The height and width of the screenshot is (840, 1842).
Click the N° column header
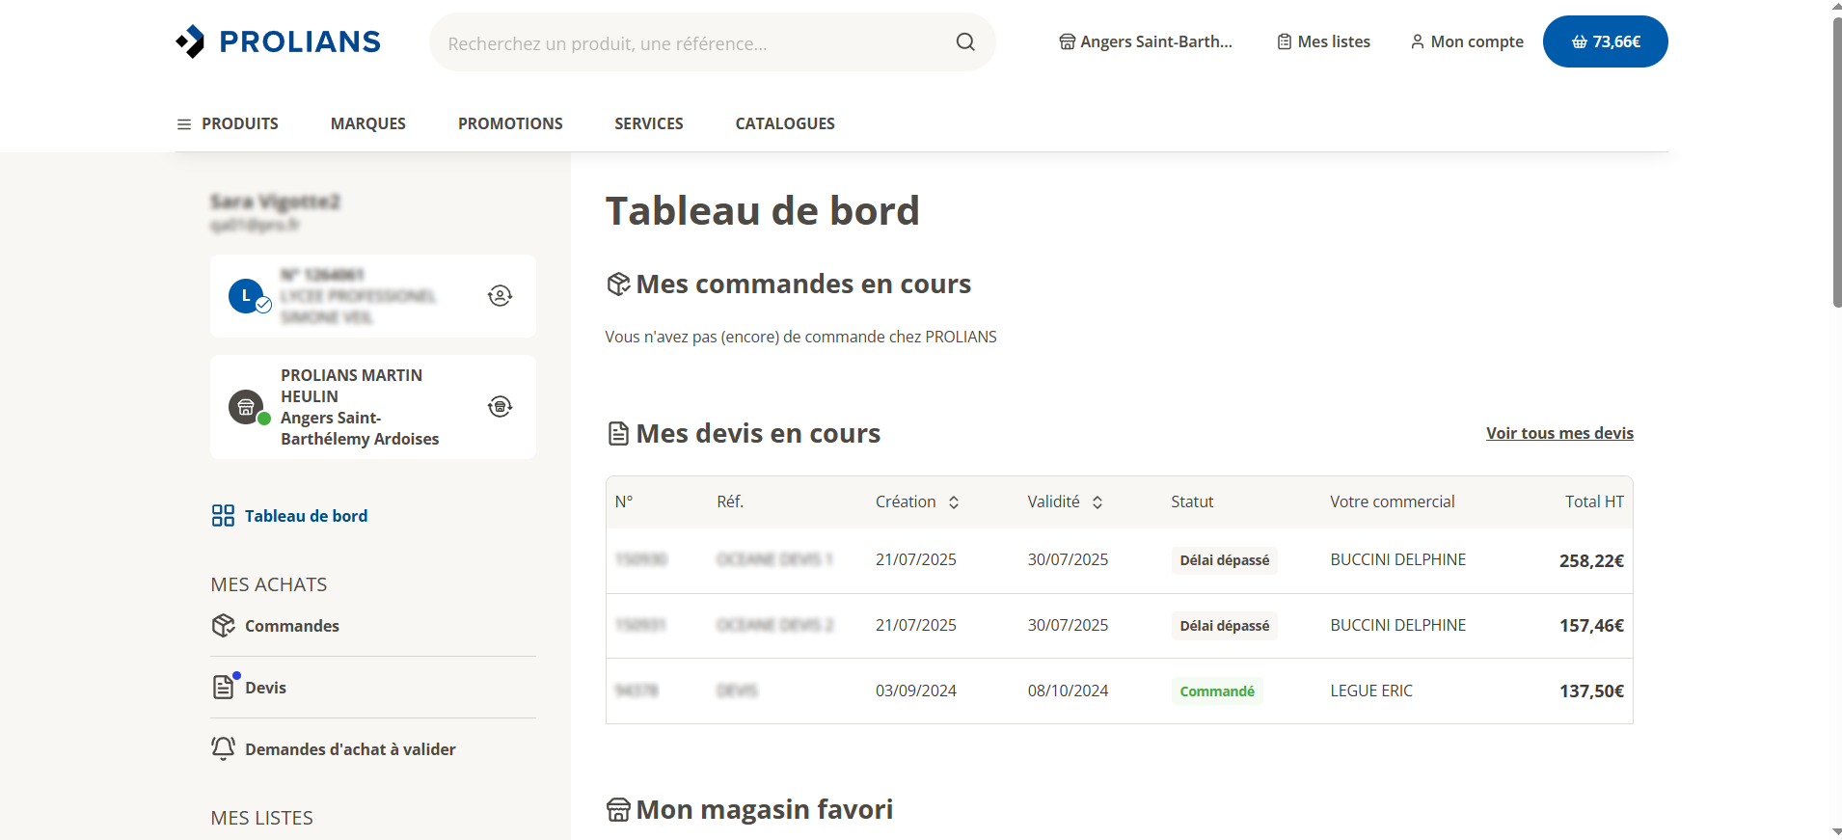coord(624,501)
